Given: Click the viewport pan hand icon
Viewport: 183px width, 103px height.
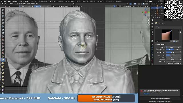Looking at the screenshot, I should pyautogui.click(x=148, y=20).
